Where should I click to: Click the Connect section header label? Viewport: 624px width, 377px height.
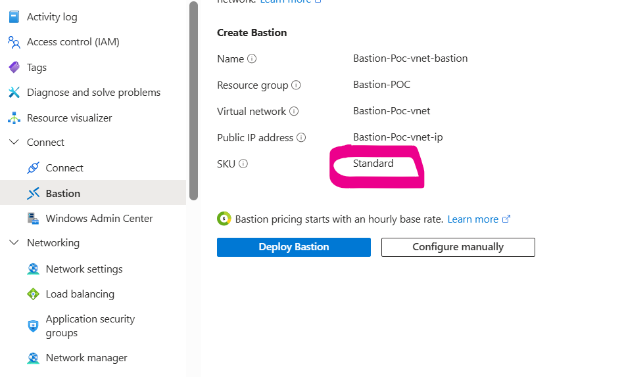coord(45,143)
